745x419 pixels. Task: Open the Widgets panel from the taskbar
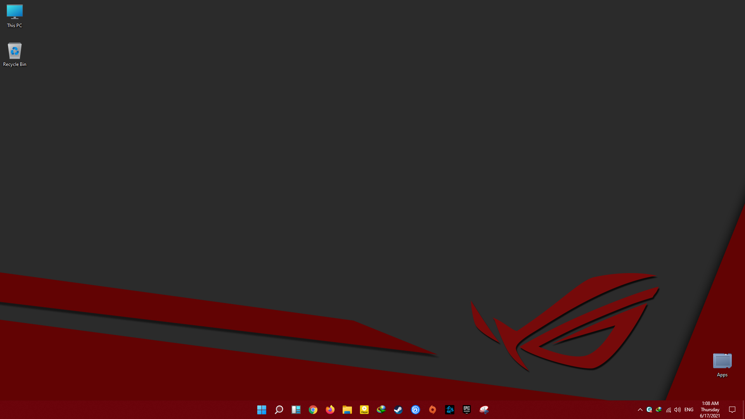[296, 410]
